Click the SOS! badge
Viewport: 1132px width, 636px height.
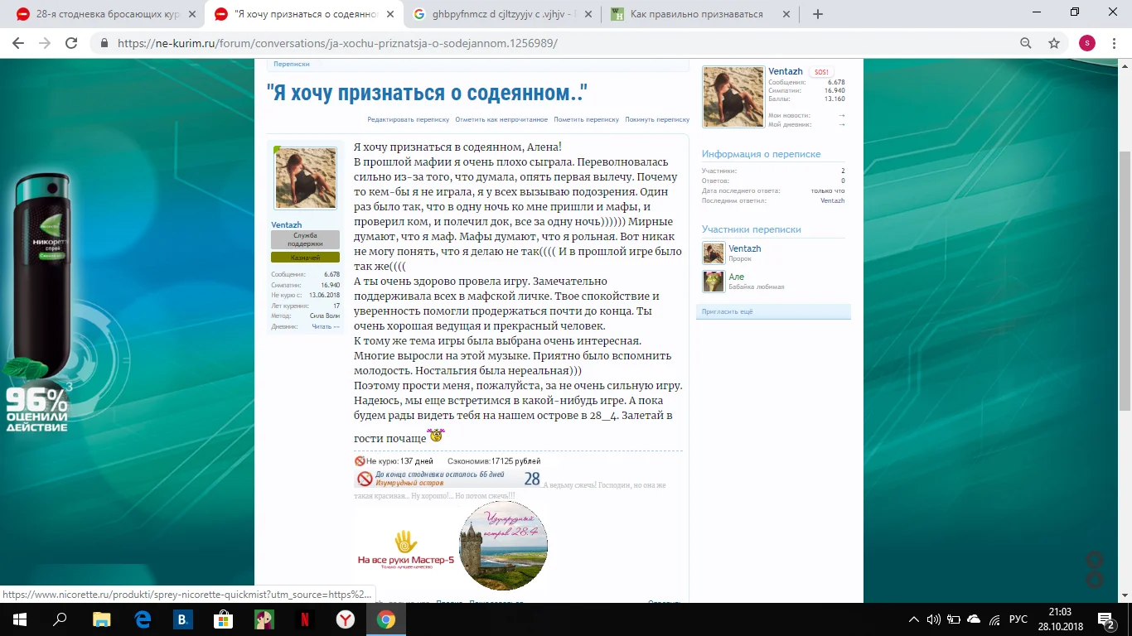[821, 72]
